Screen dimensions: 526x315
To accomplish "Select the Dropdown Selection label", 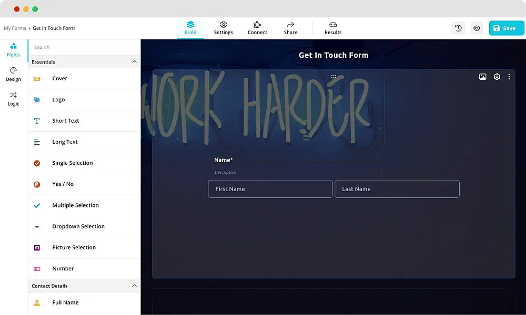I will coord(78,226).
